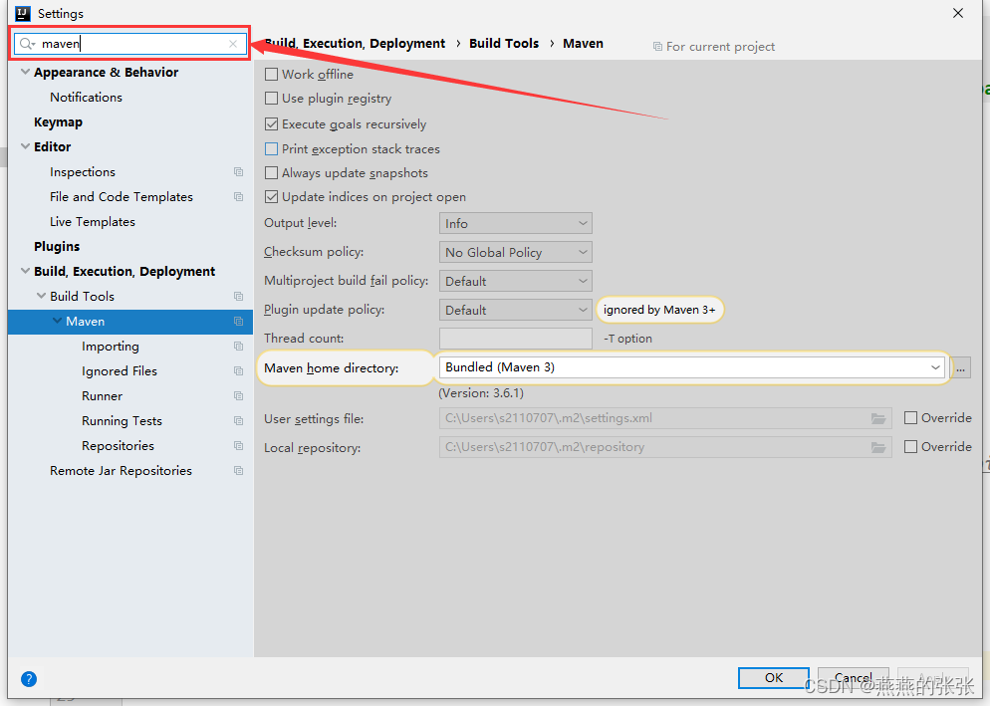Click Cancel button
This screenshot has height=706, width=990.
(x=853, y=677)
